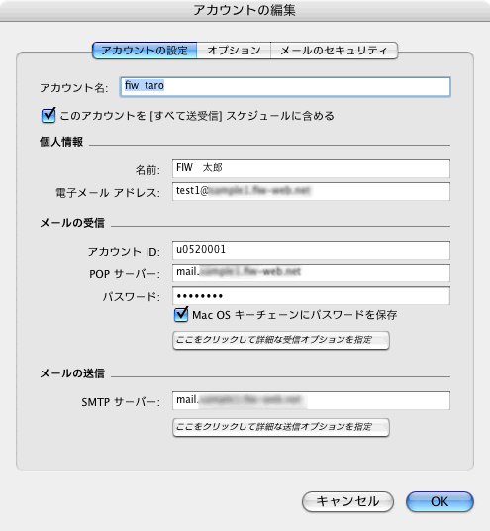490x531 pixels.
Task: Click the メールの送信 section heading
Action: click(x=72, y=373)
